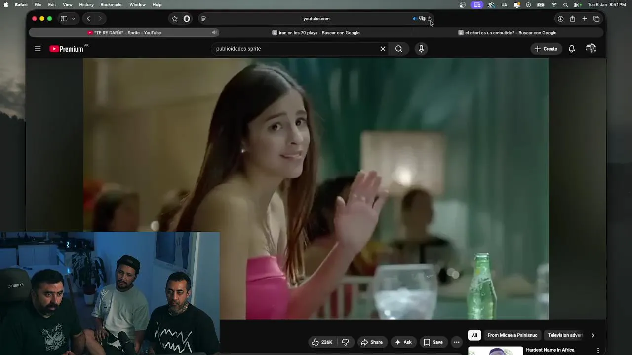The image size is (632, 355).
Task: Click the date and time clock
Action: point(607,5)
